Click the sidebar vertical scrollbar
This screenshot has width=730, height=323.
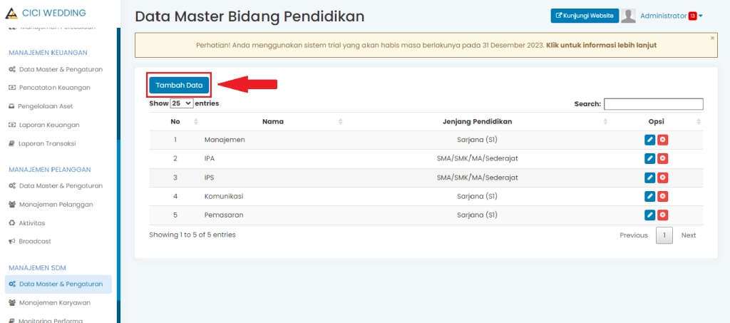point(119,219)
